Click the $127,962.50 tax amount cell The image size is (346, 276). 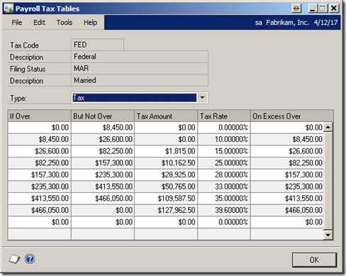[166, 210]
